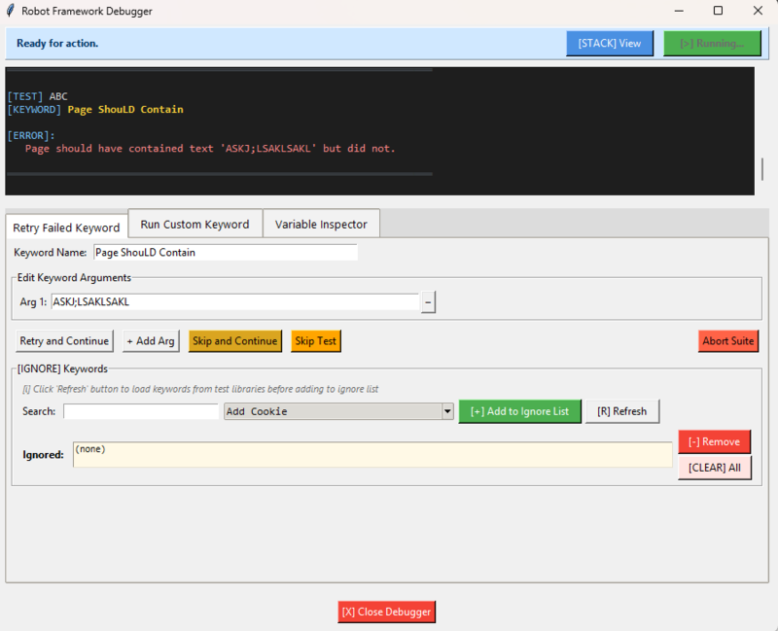The image size is (778, 631).
Task: Click Retry and Continue
Action: [64, 341]
